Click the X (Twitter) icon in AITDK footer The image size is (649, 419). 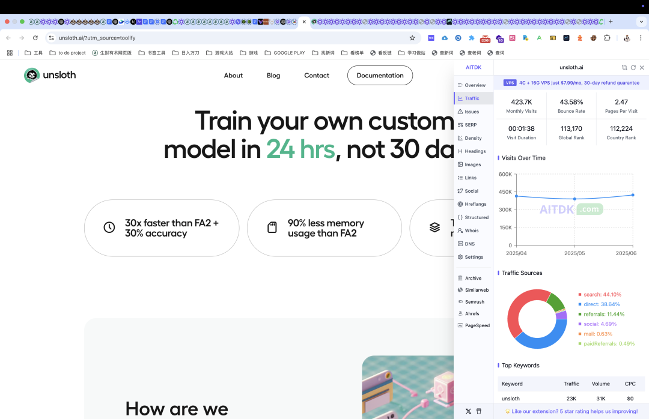pos(468,412)
